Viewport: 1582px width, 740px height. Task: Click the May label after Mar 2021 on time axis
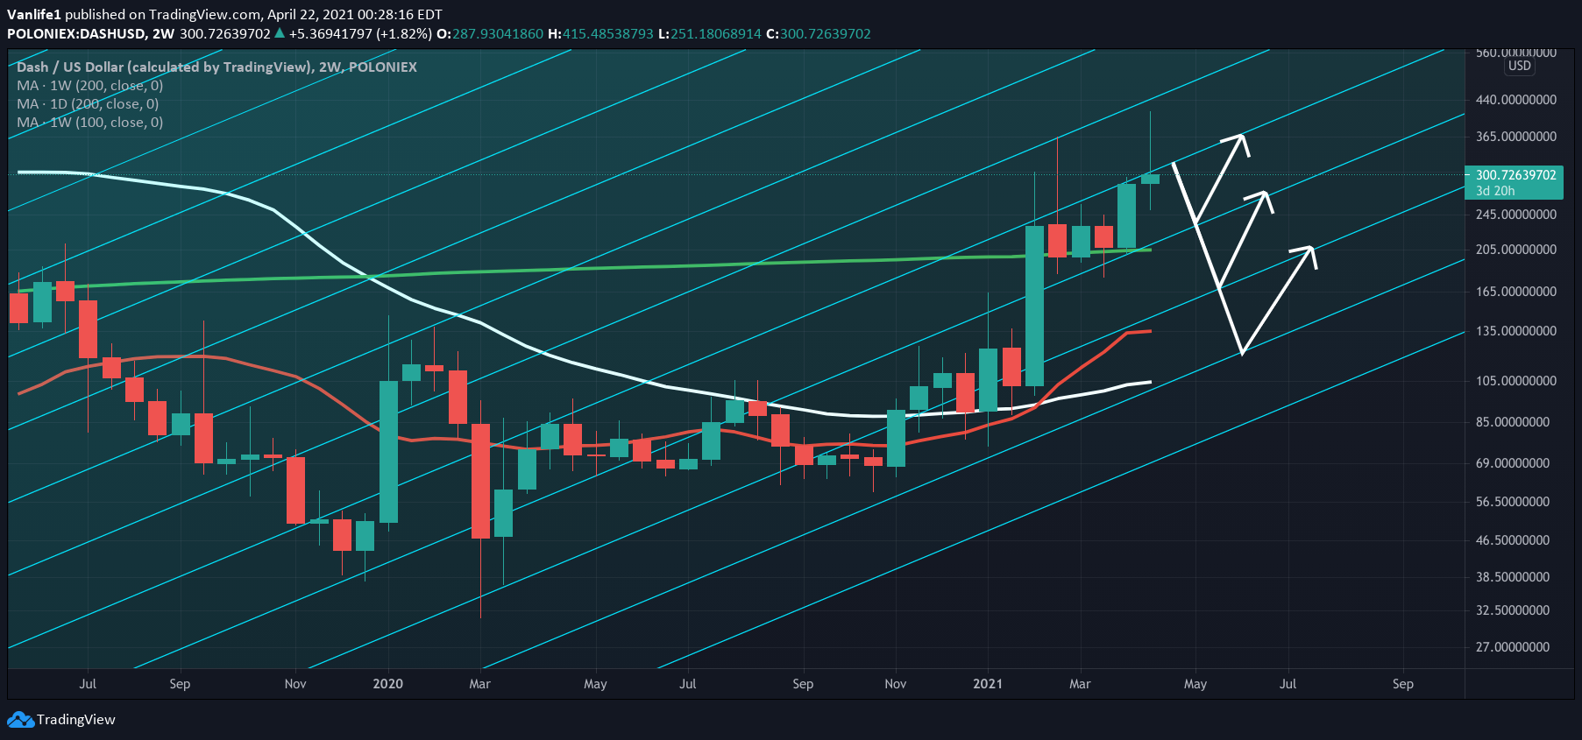pos(1195,684)
